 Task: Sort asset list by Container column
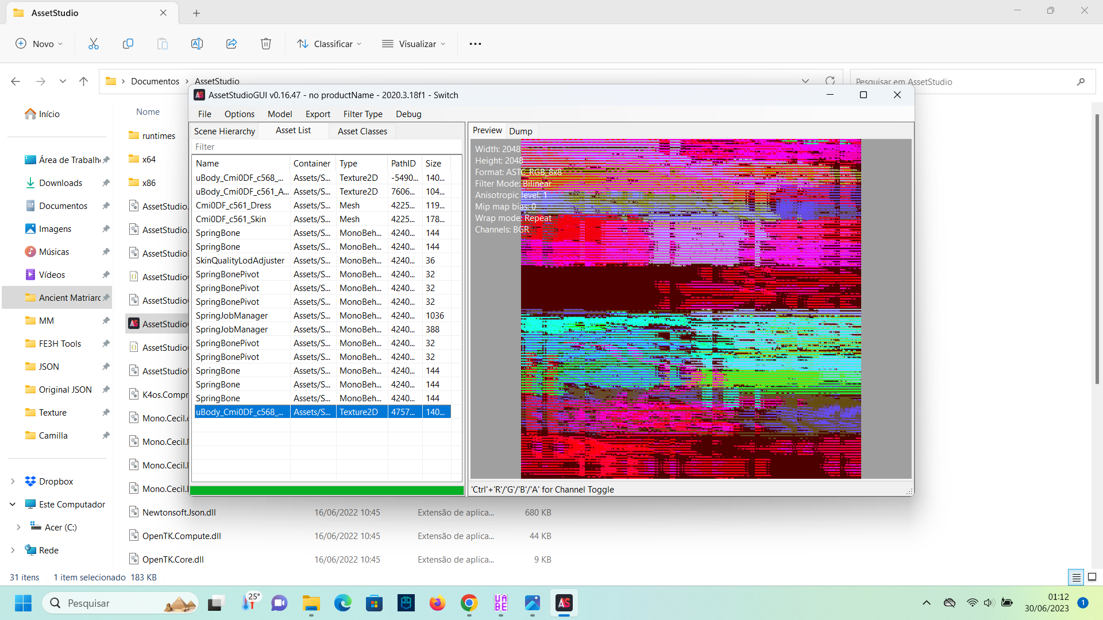pyautogui.click(x=313, y=163)
